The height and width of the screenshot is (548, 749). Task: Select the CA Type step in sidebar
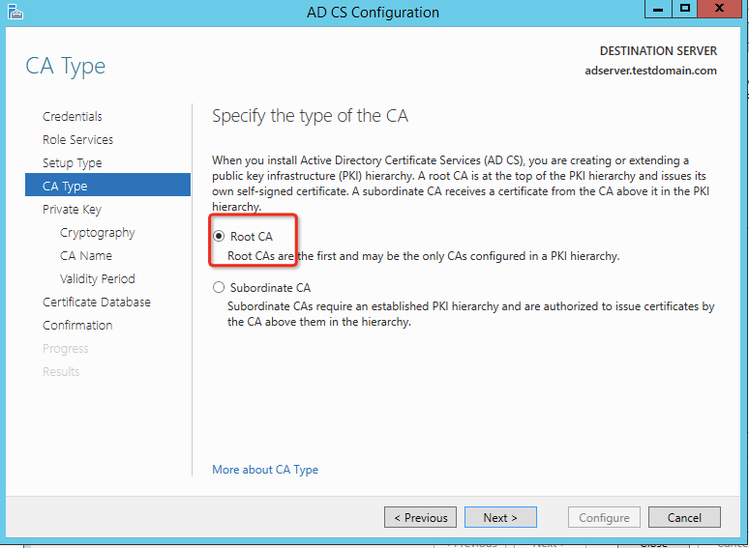tap(65, 186)
